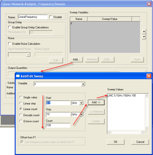Confirm the sweep with OK button
153x155 pixels.
tap(116, 142)
